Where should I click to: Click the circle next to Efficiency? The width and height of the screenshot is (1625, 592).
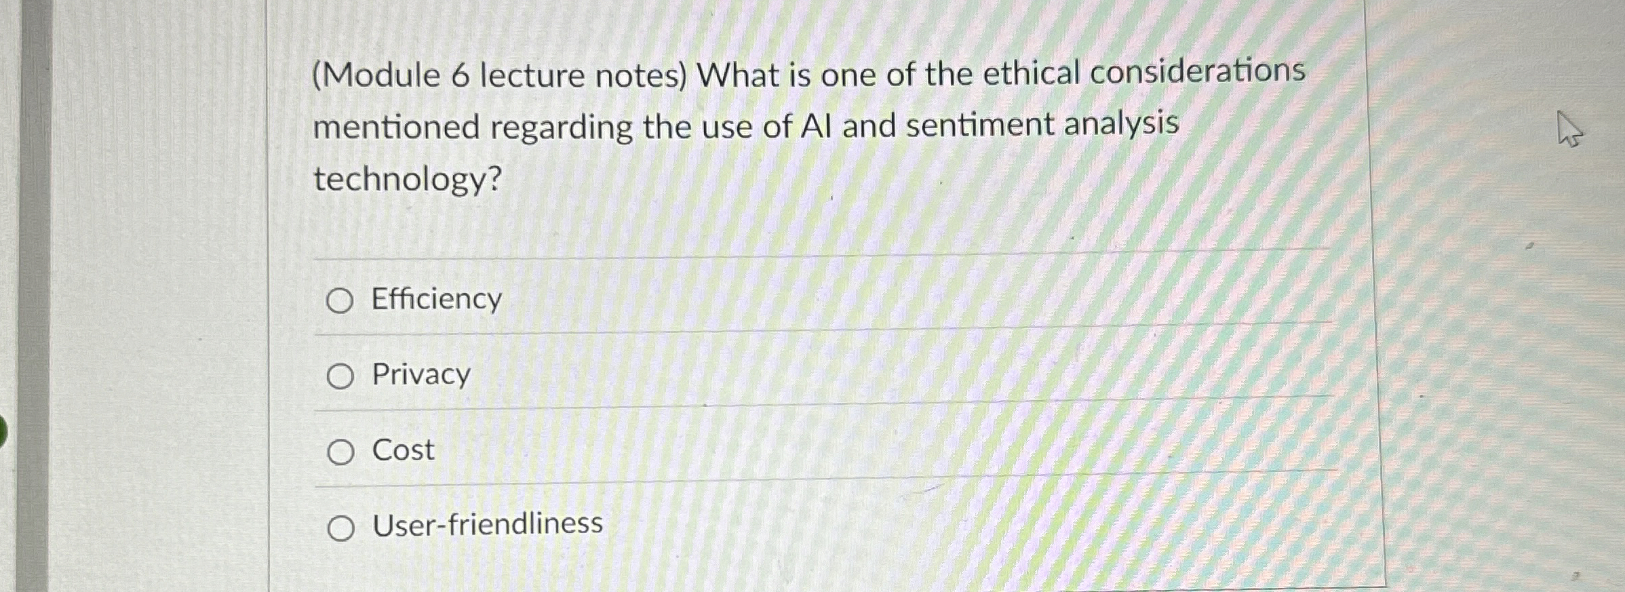click(x=341, y=300)
